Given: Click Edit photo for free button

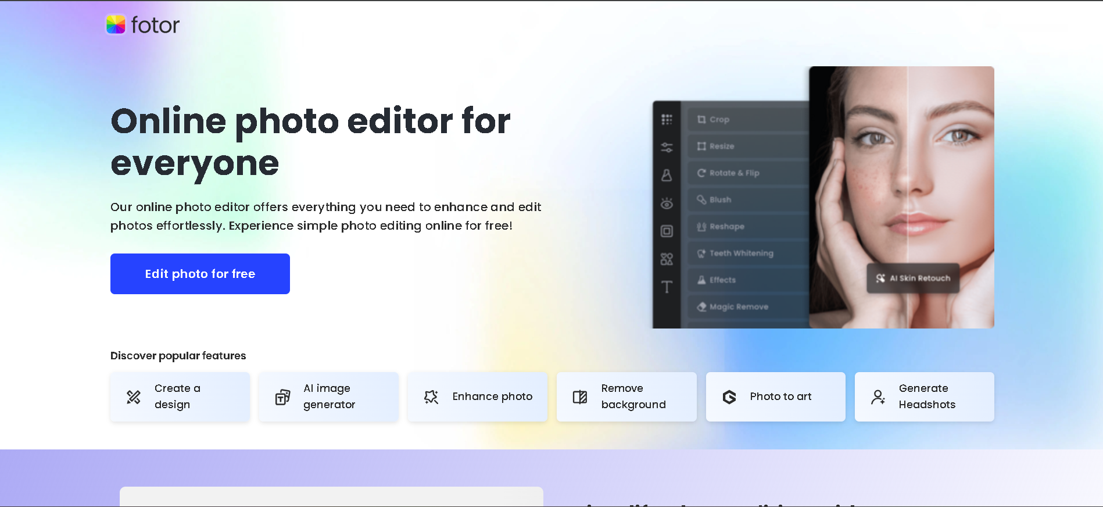Looking at the screenshot, I should pyautogui.click(x=200, y=274).
